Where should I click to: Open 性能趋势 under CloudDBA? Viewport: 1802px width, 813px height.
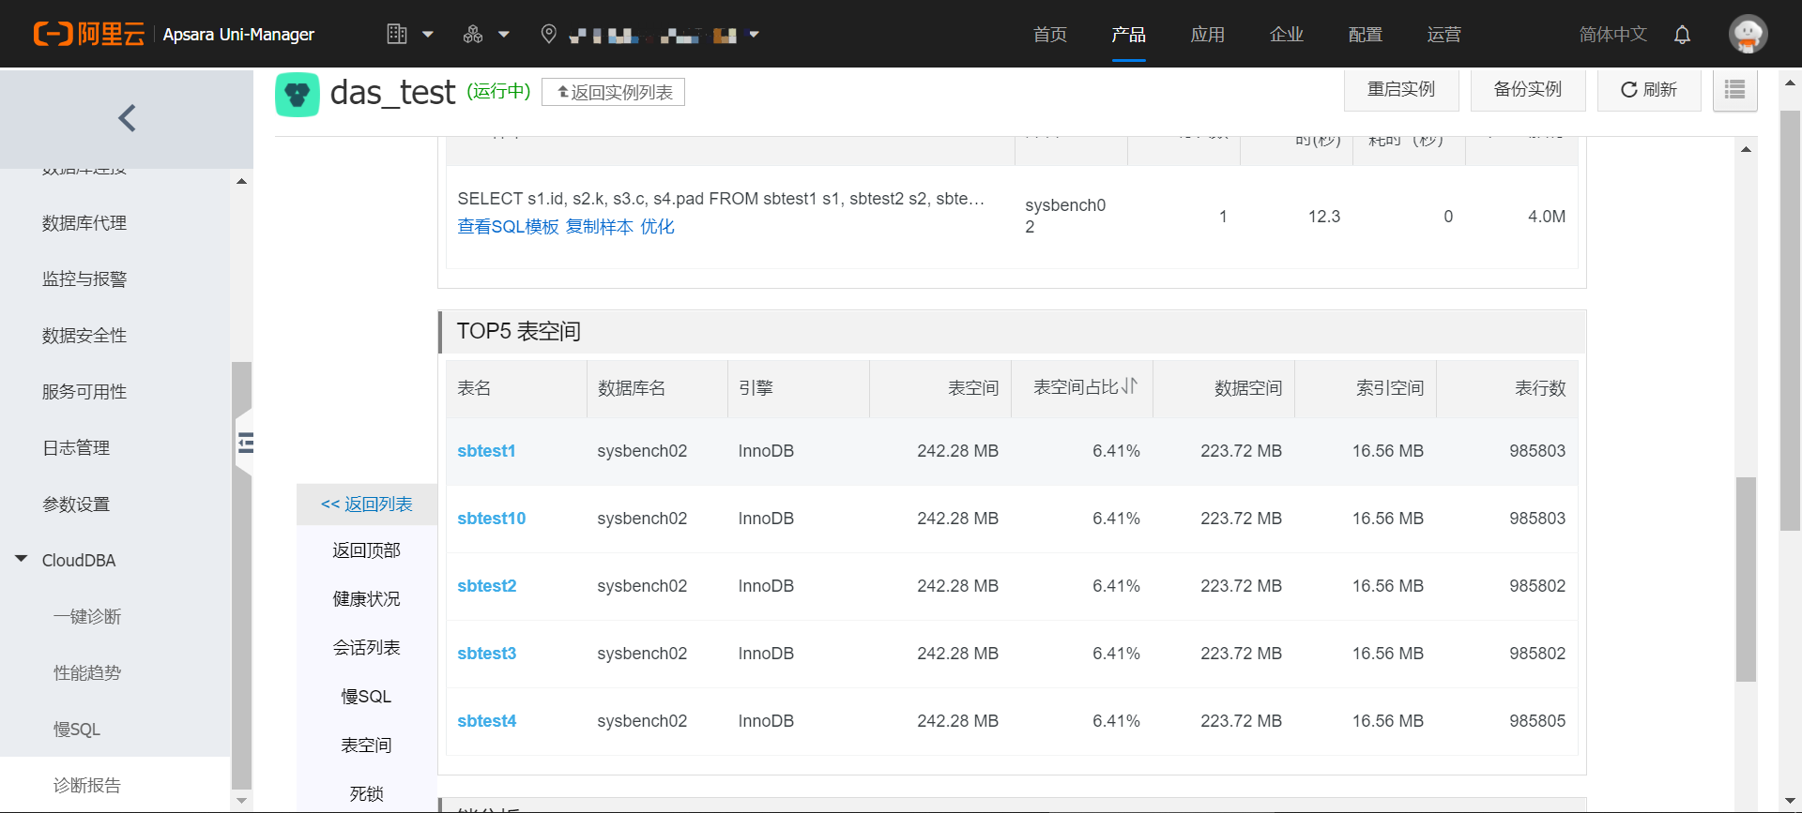pos(87,673)
